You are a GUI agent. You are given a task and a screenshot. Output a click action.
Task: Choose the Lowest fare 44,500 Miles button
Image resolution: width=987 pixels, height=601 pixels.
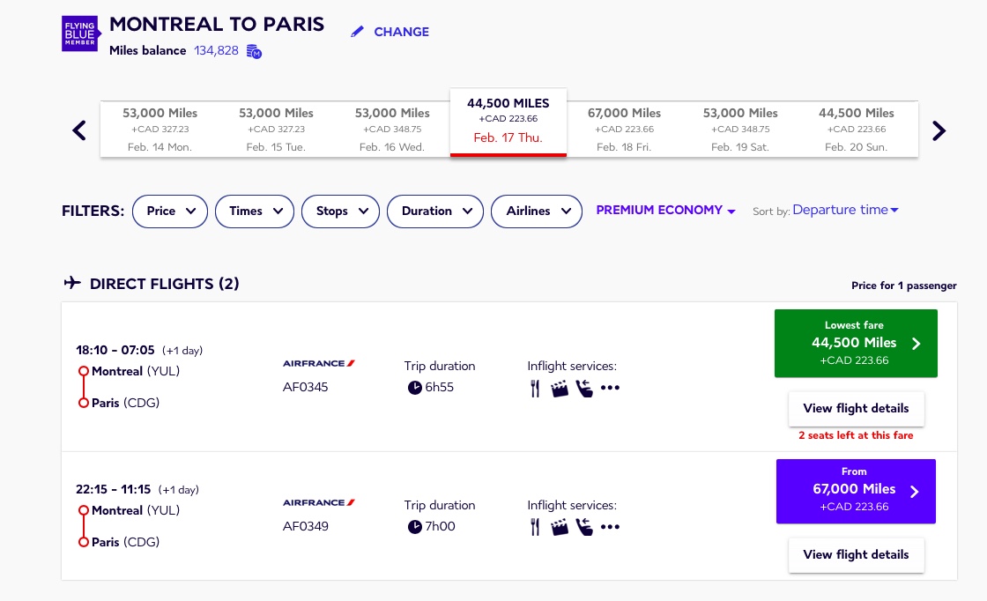pos(856,344)
